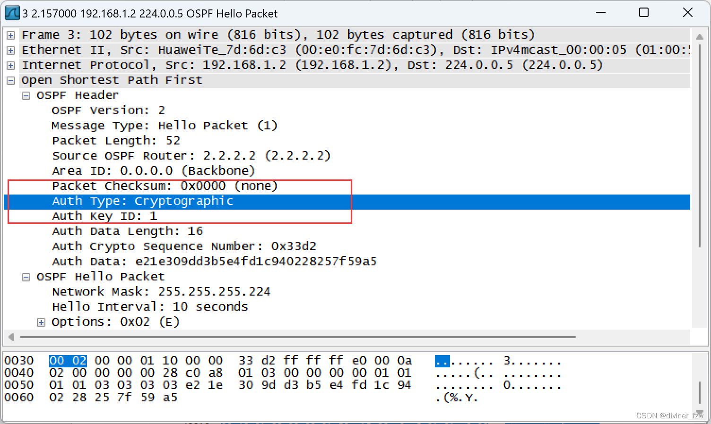
Task: Click hex bytes 33 d2 in row 0030
Action: pyautogui.click(x=257, y=361)
